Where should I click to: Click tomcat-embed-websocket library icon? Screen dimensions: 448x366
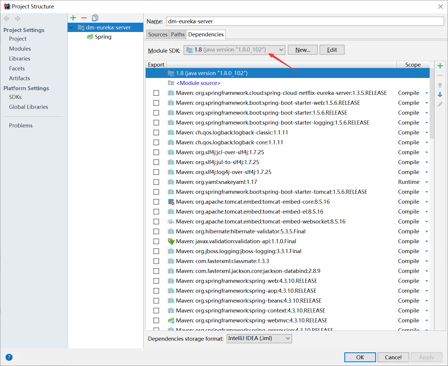tap(171, 221)
